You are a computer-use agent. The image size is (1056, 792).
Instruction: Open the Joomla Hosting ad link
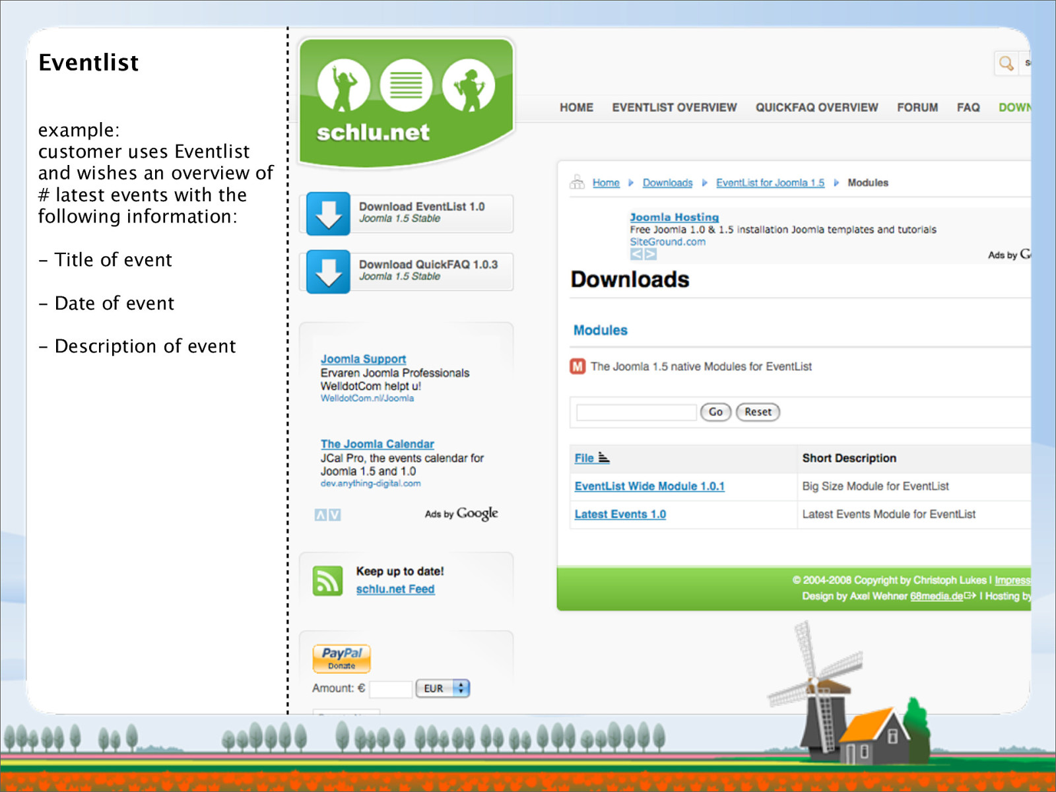(674, 217)
